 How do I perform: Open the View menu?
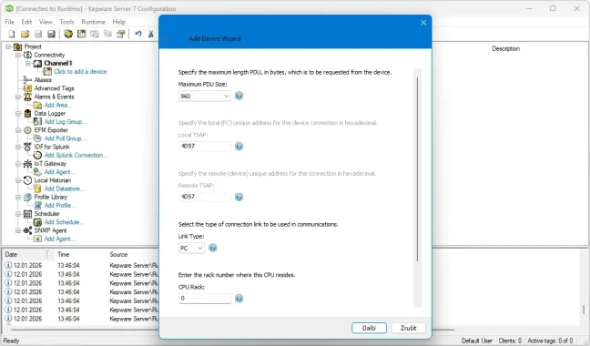(46, 22)
